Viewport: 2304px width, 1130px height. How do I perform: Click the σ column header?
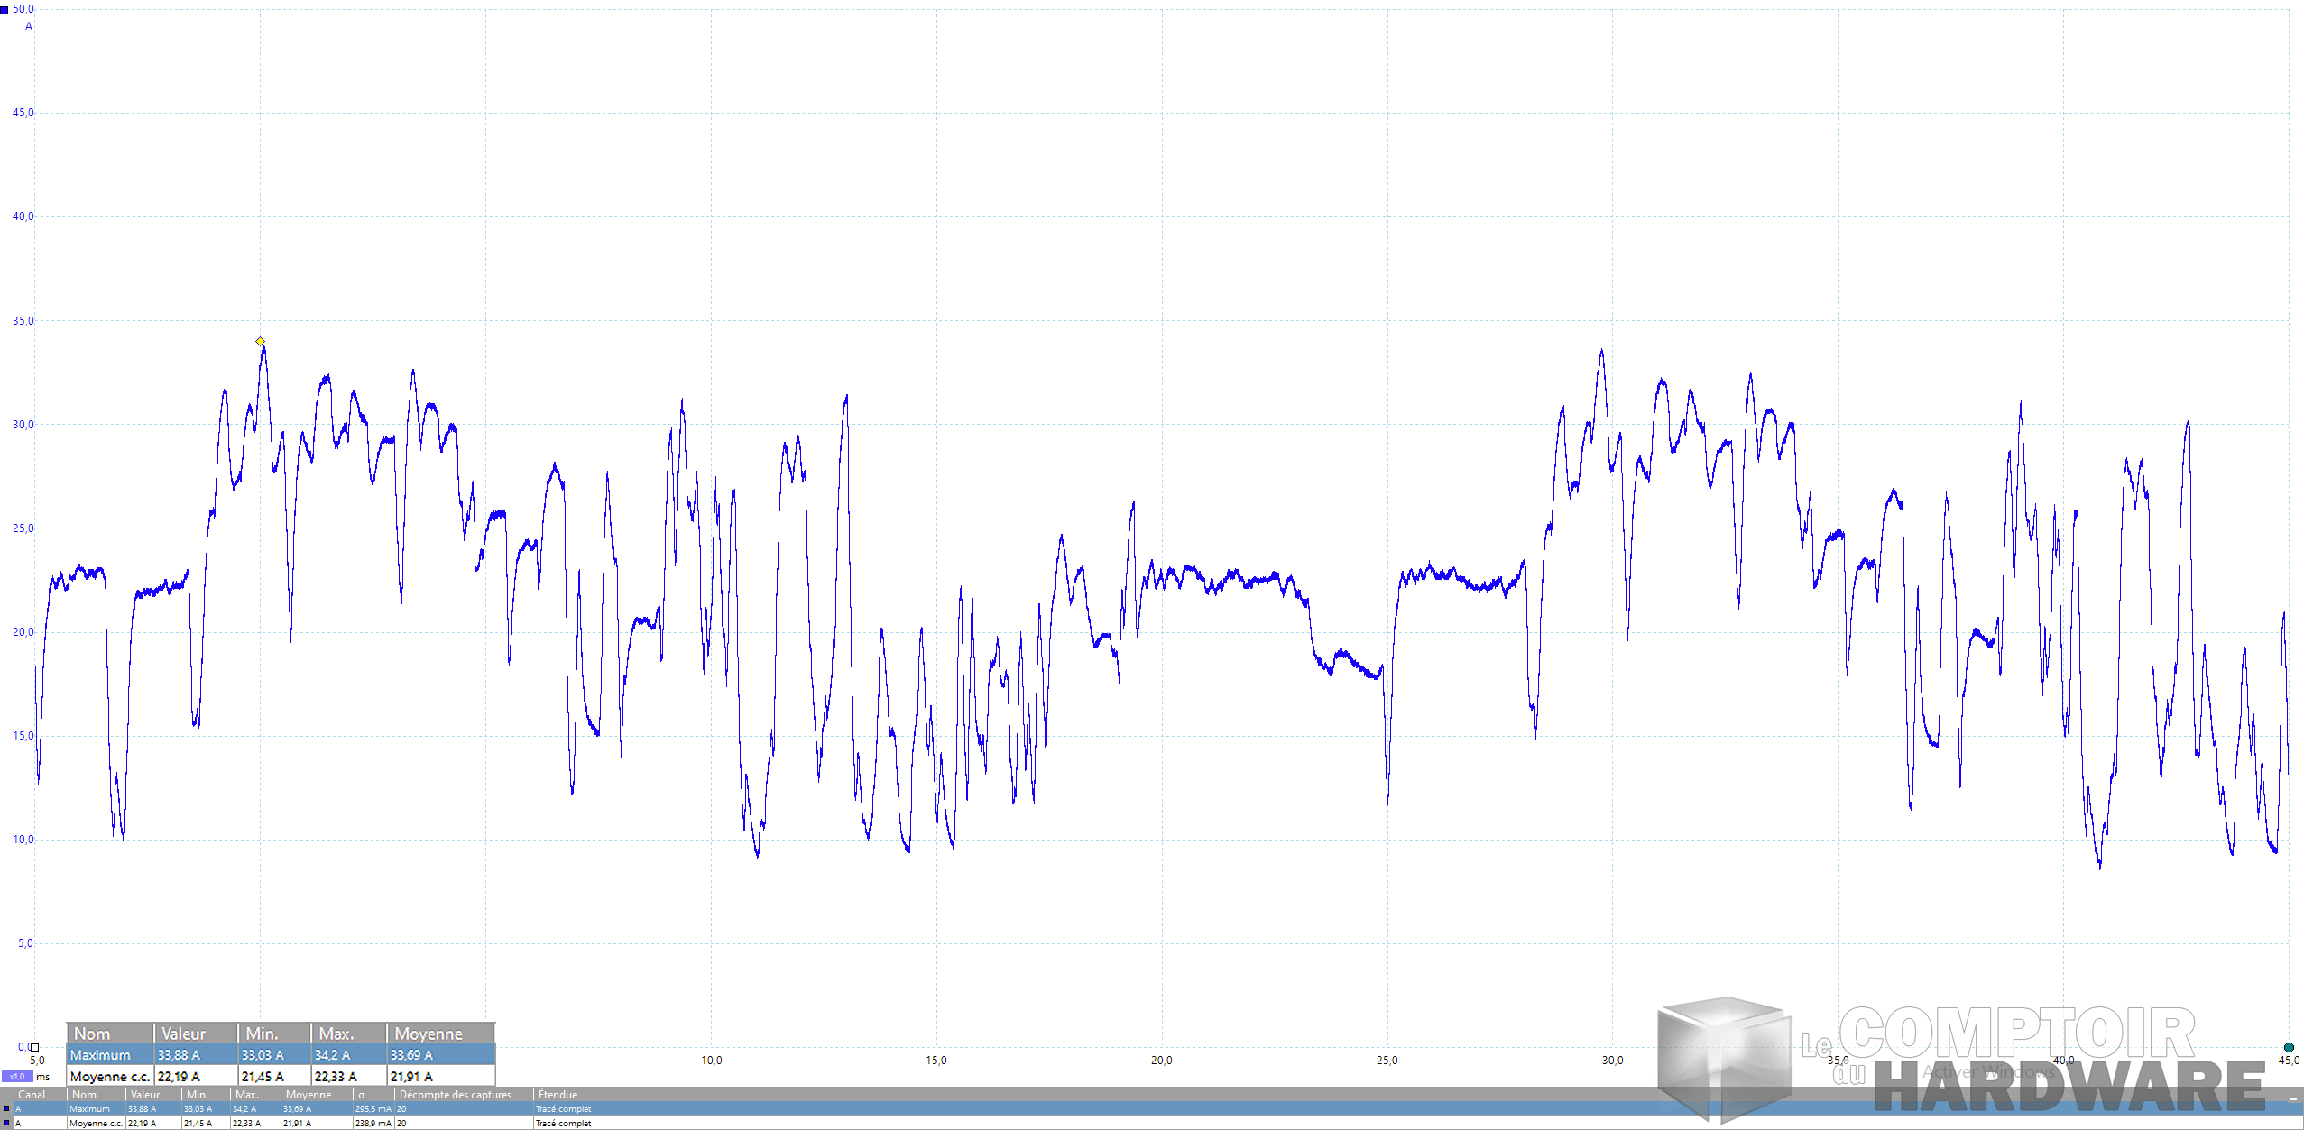[x=362, y=1095]
